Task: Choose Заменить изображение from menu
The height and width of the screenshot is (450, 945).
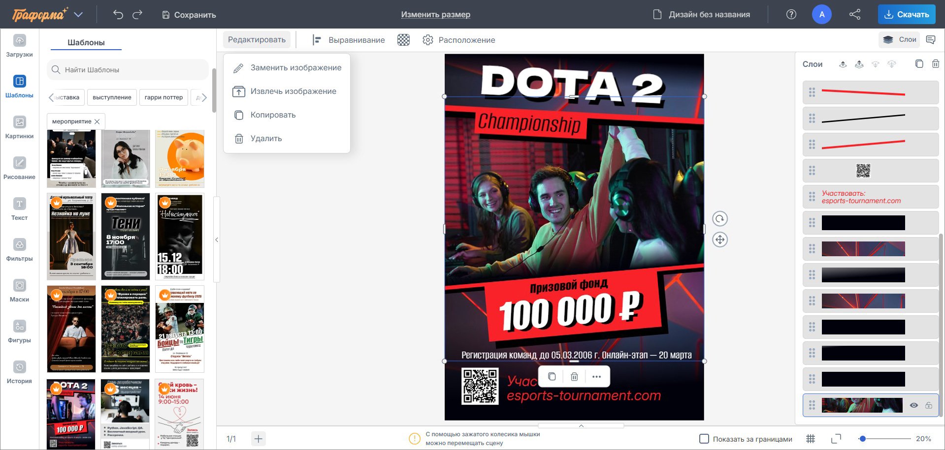Action: tap(287, 68)
